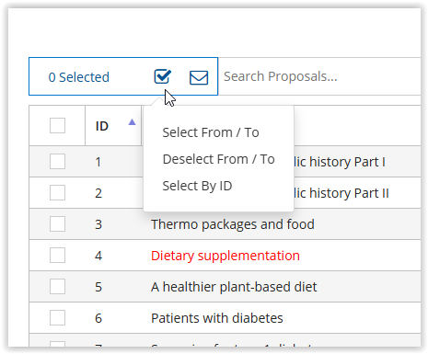Focus the Search Proposals field
The width and height of the screenshot is (428, 354).
click(x=319, y=76)
